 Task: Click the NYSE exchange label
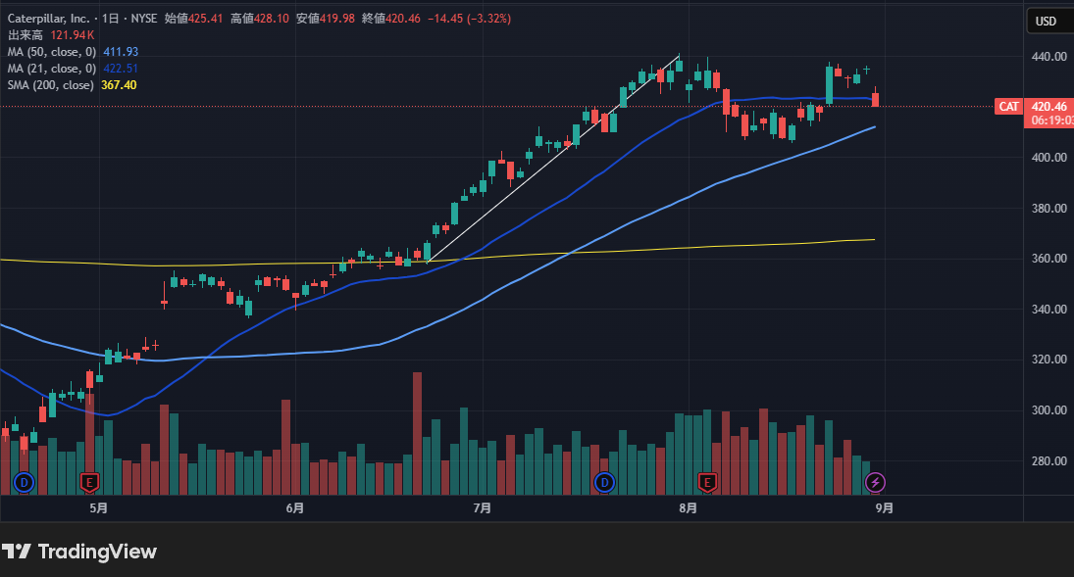tap(144, 19)
